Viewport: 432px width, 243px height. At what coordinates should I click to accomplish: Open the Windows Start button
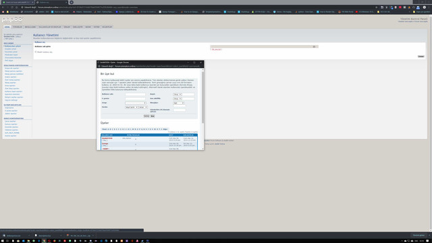click(2, 241)
